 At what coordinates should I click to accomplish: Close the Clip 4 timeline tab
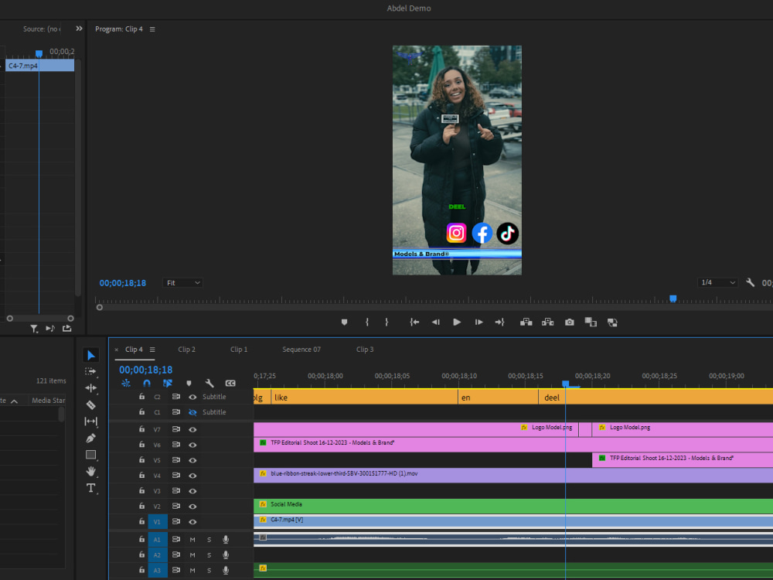click(117, 350)
